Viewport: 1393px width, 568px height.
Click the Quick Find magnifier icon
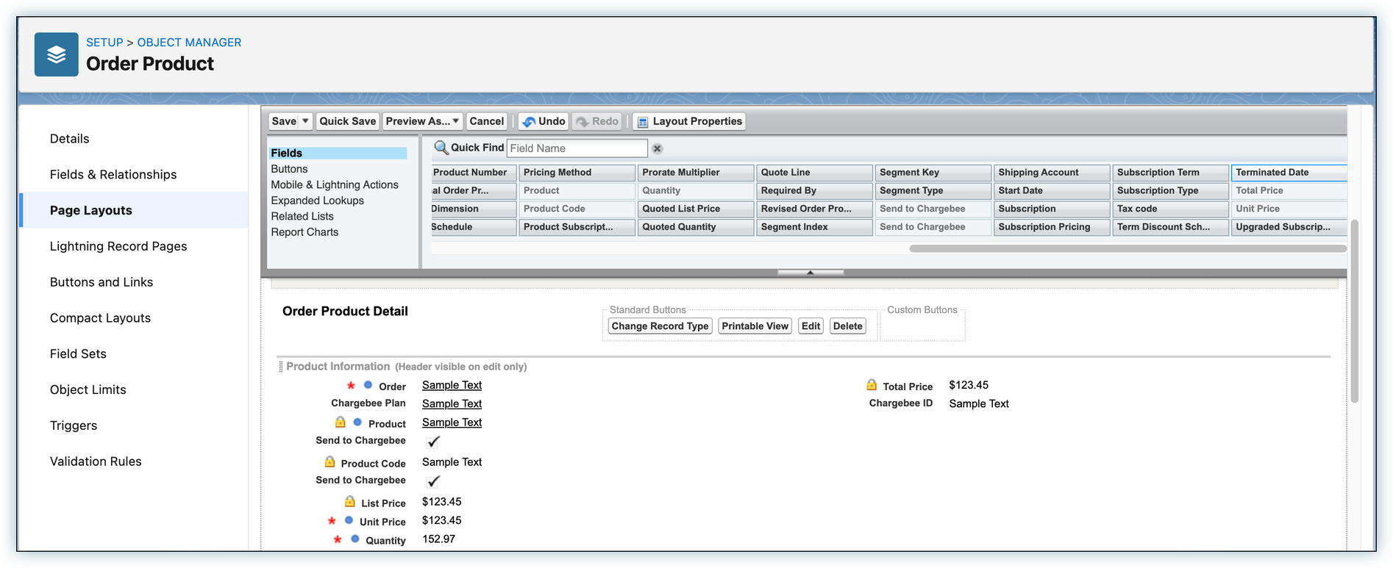pyautogui.click(x=441, y=148)
